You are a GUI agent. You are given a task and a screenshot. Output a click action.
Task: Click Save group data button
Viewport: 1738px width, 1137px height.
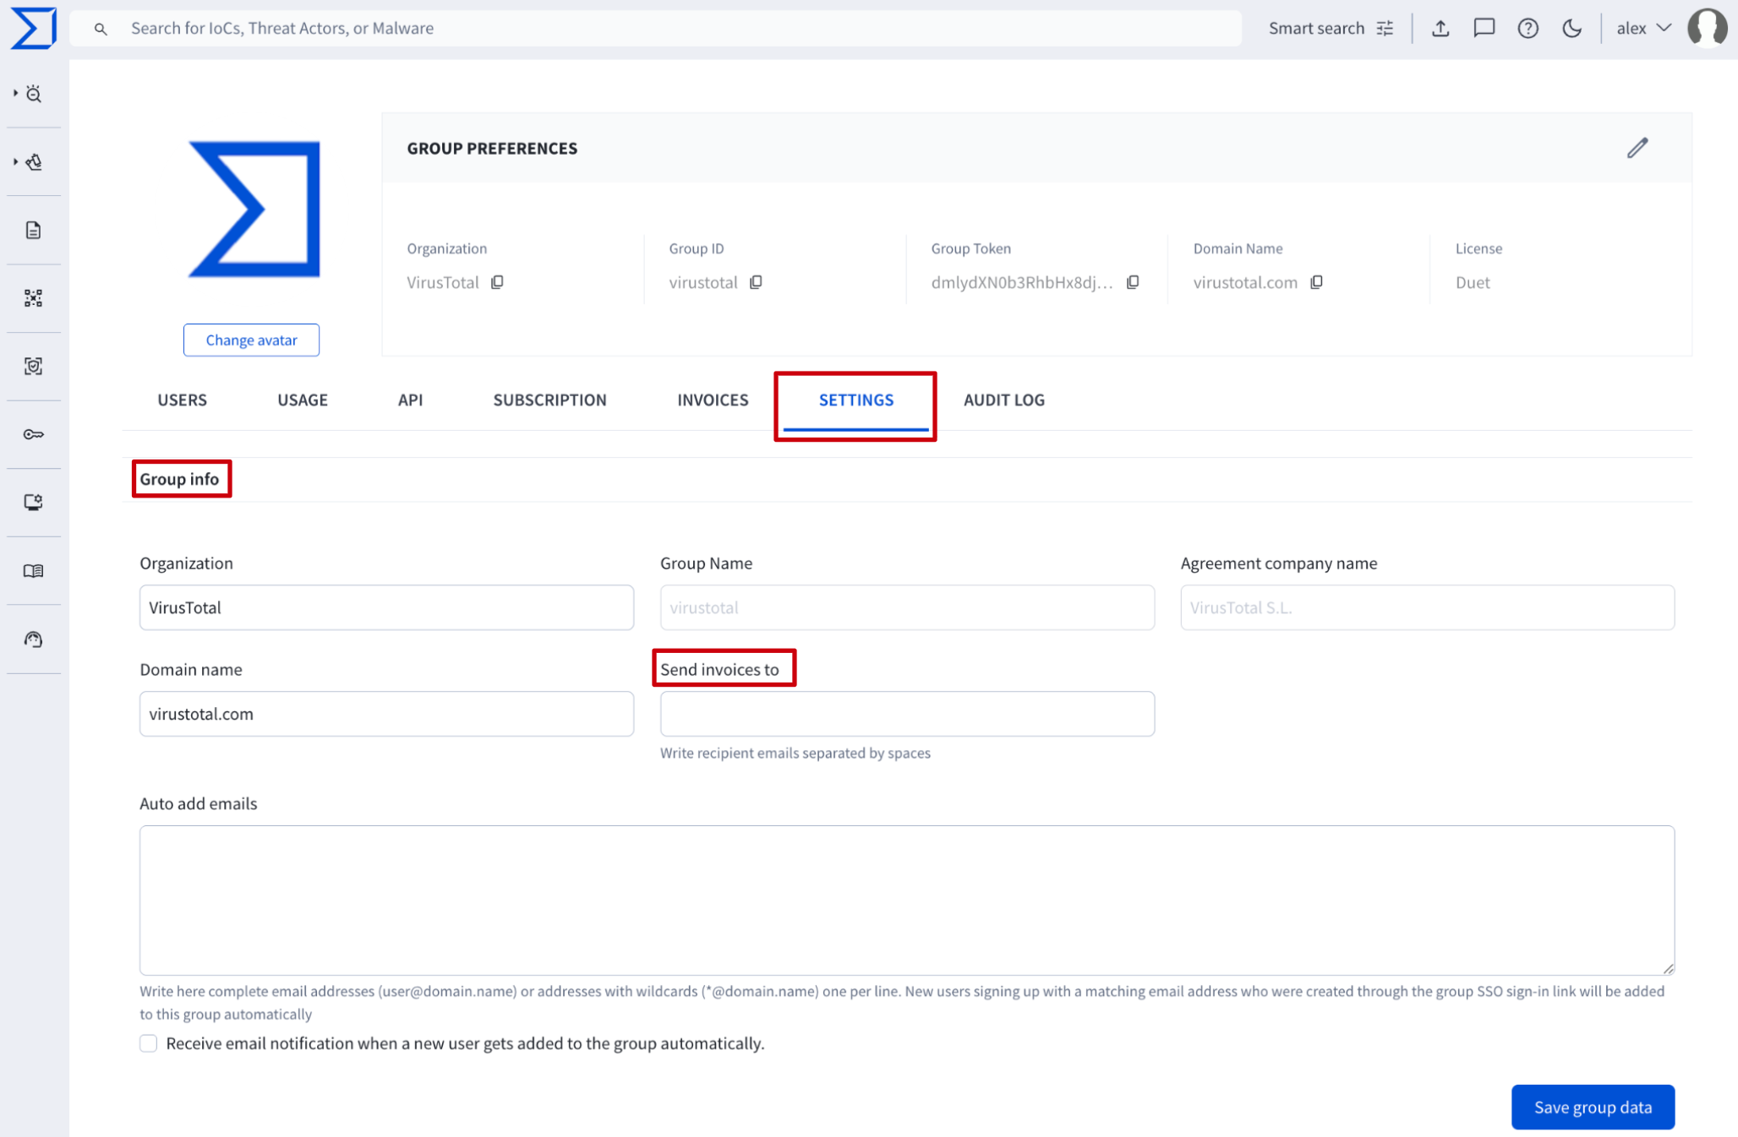pyautogui.click(x=1592, y=1107)
